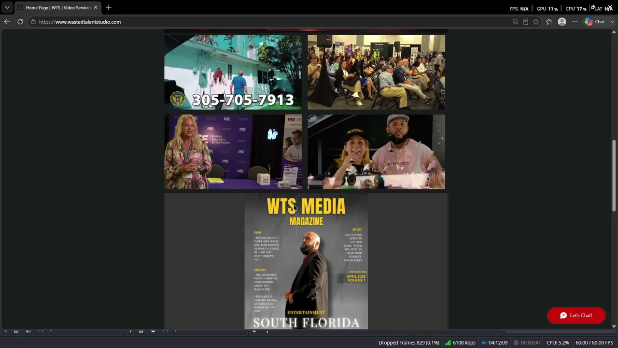The height and width of the screenshot is (348, 618).
Task: Click the CPU: 5.2% status text
Action: coord(558,343)
